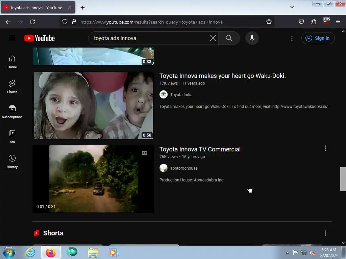
Task: Bookmark this page with star icon
Action: 269,22
